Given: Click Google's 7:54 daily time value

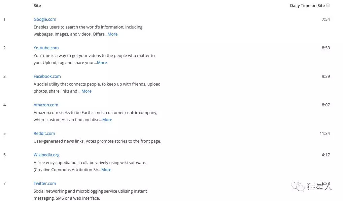Looking at the screenshot, I should click(x=325, y=19).
